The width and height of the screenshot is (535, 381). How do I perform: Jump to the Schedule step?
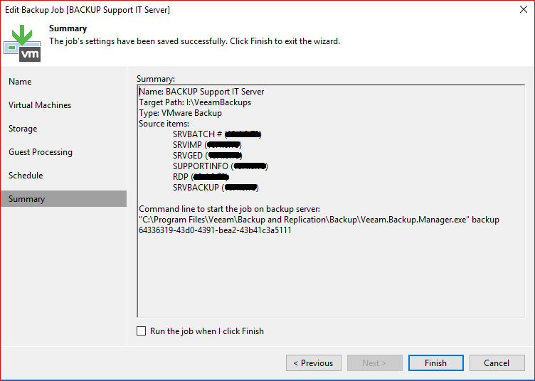click(x=26, y=176)
